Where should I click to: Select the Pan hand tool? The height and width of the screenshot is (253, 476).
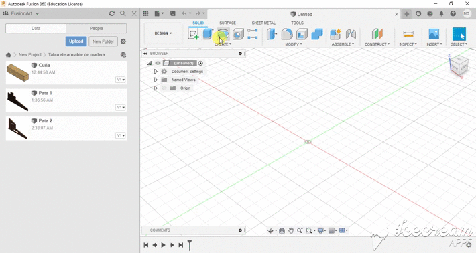tap(291, 231)
